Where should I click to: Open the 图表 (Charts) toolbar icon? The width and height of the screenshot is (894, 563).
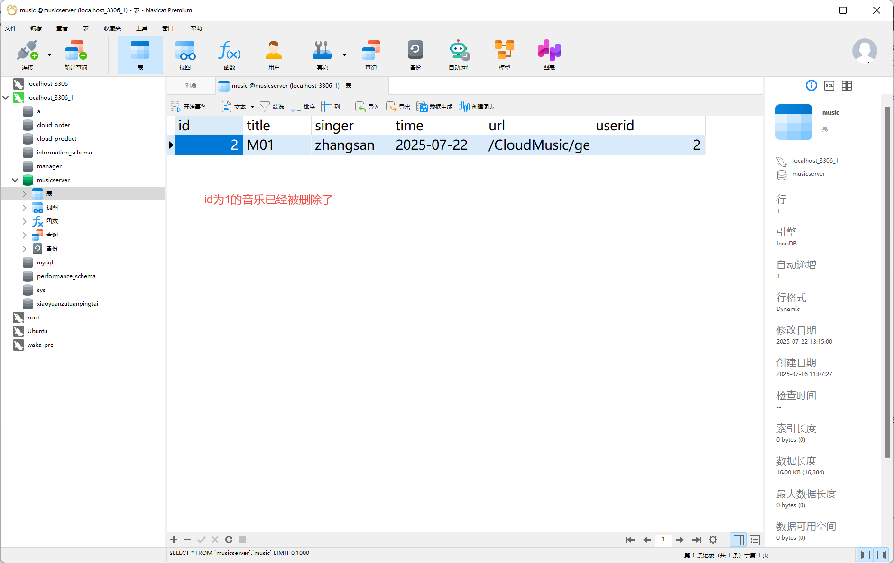(x=549, y=55)
